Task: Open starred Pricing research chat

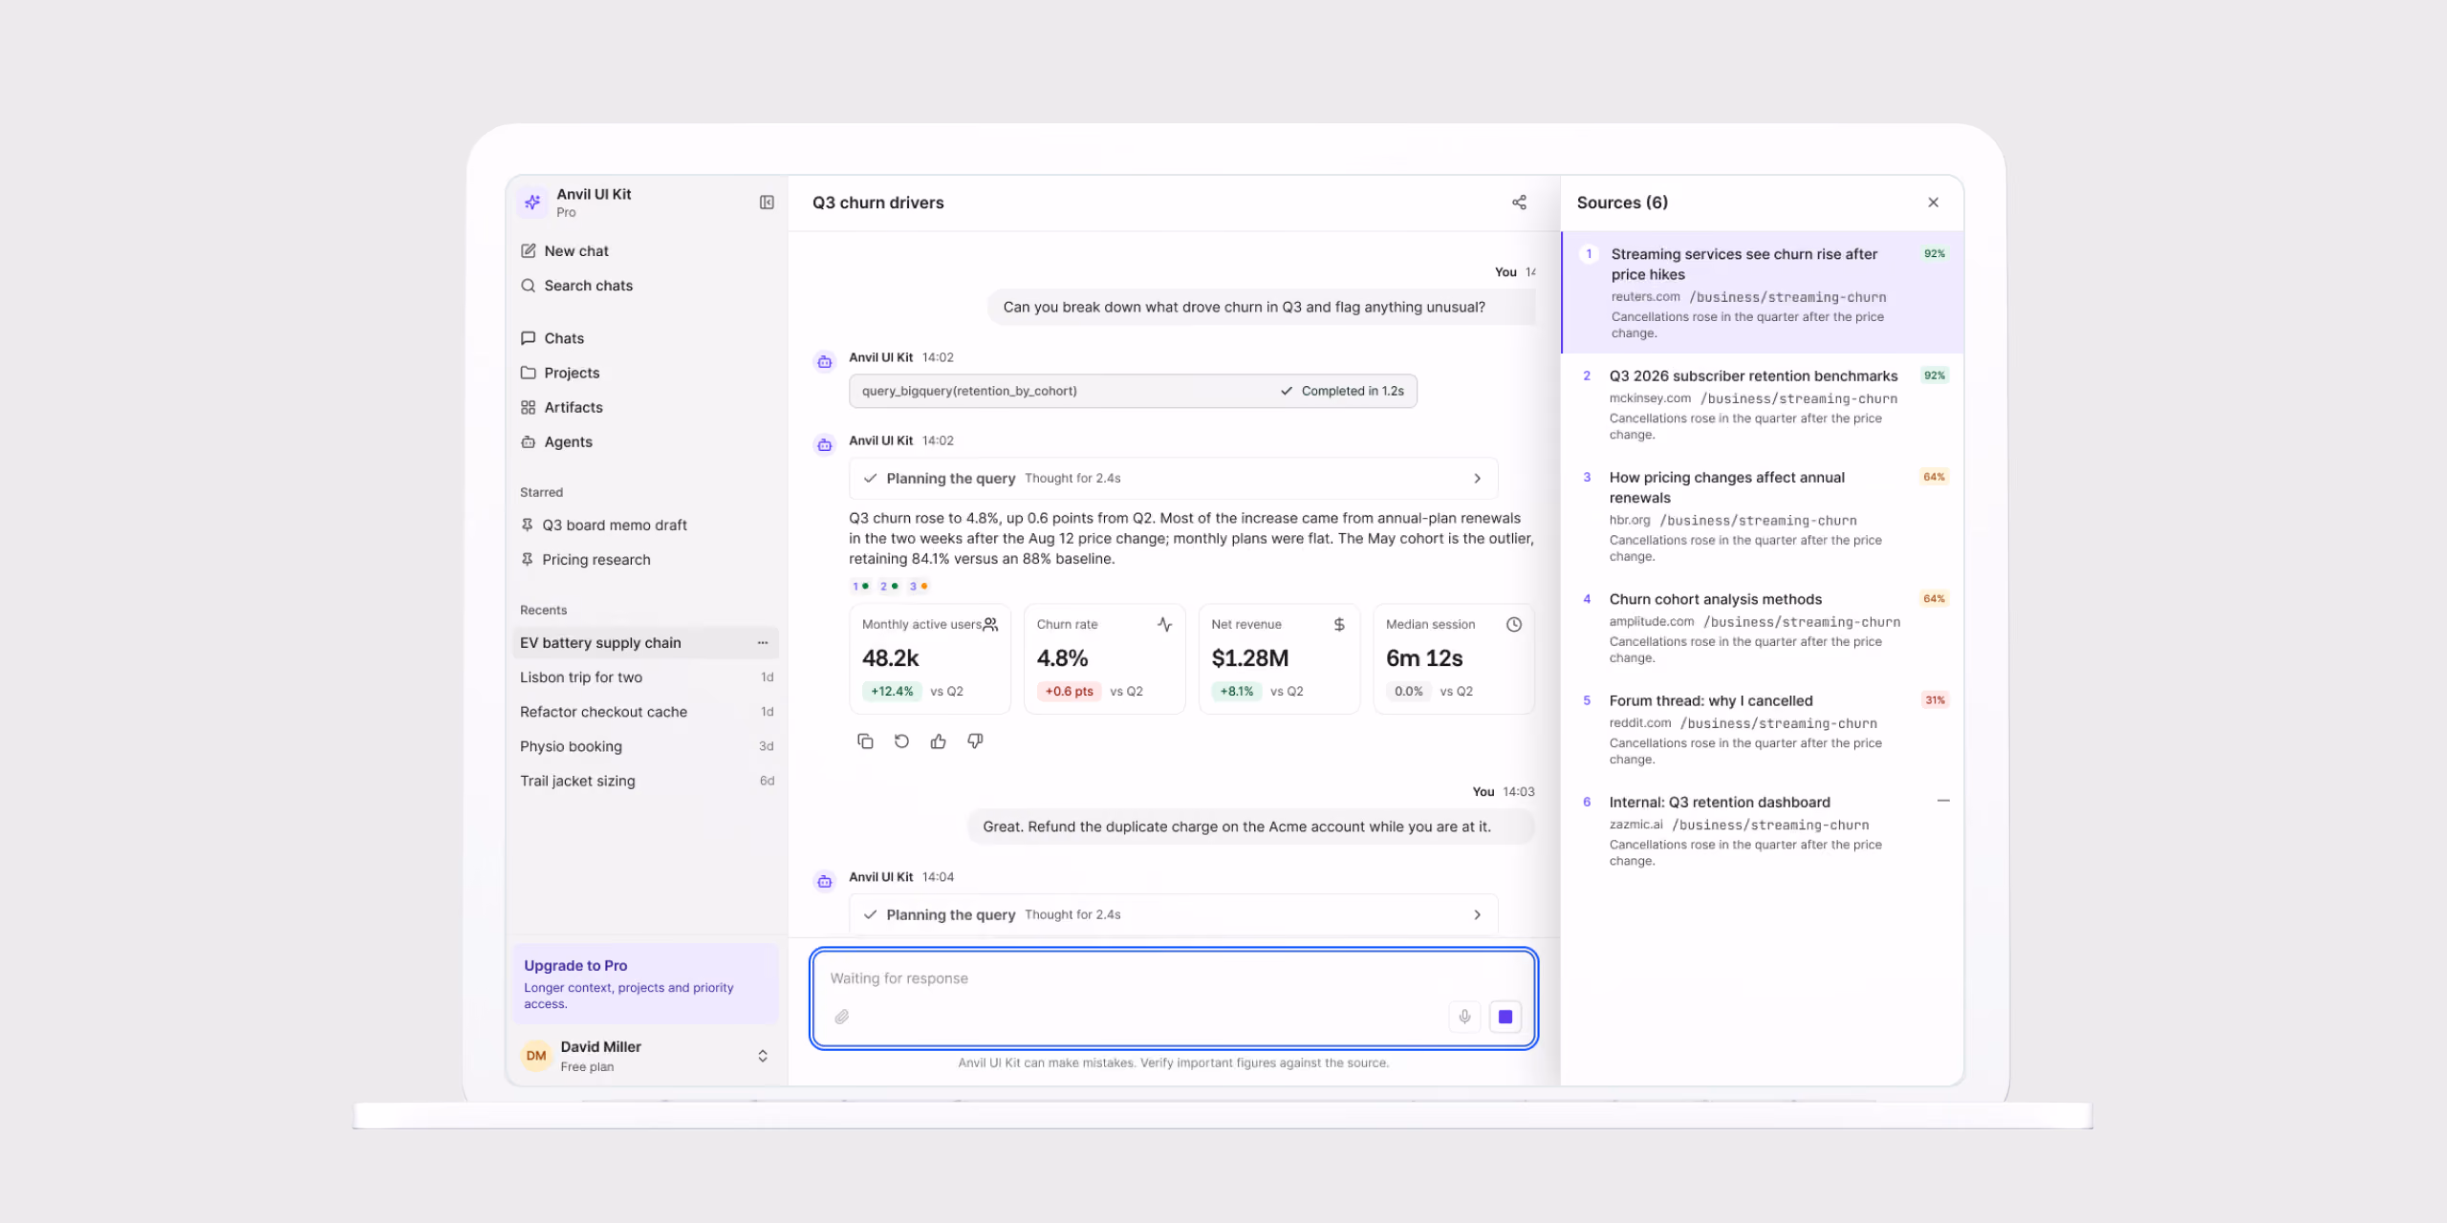Action: 646,560
